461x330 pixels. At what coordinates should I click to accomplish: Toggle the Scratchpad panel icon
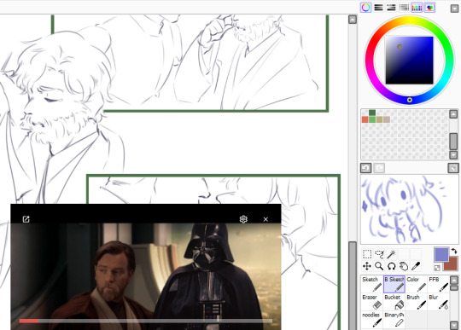pyautogui.click(x=429, y=8)
